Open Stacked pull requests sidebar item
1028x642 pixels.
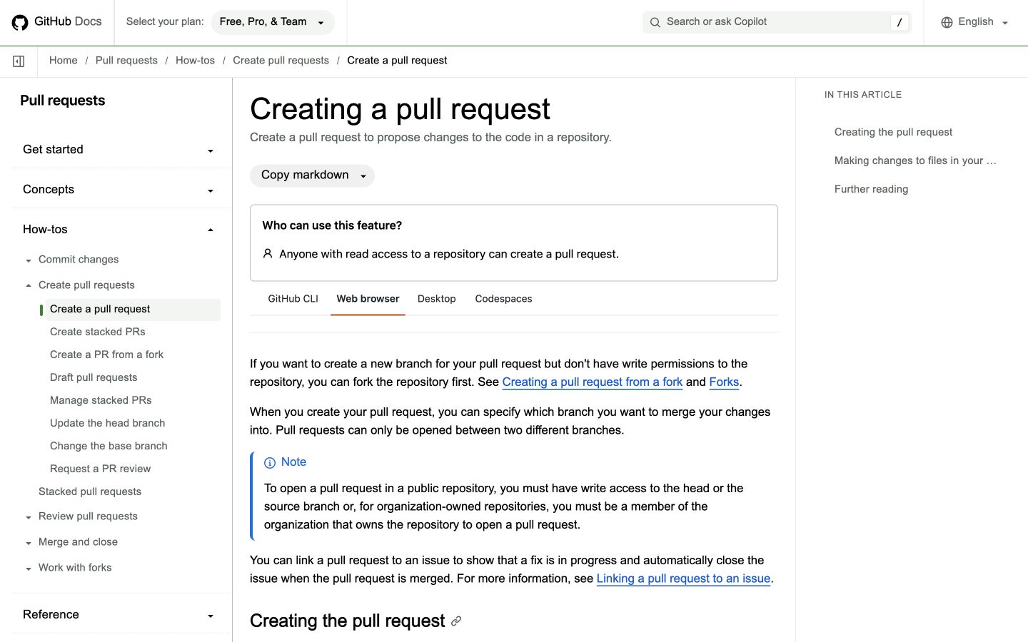[90, 491]
